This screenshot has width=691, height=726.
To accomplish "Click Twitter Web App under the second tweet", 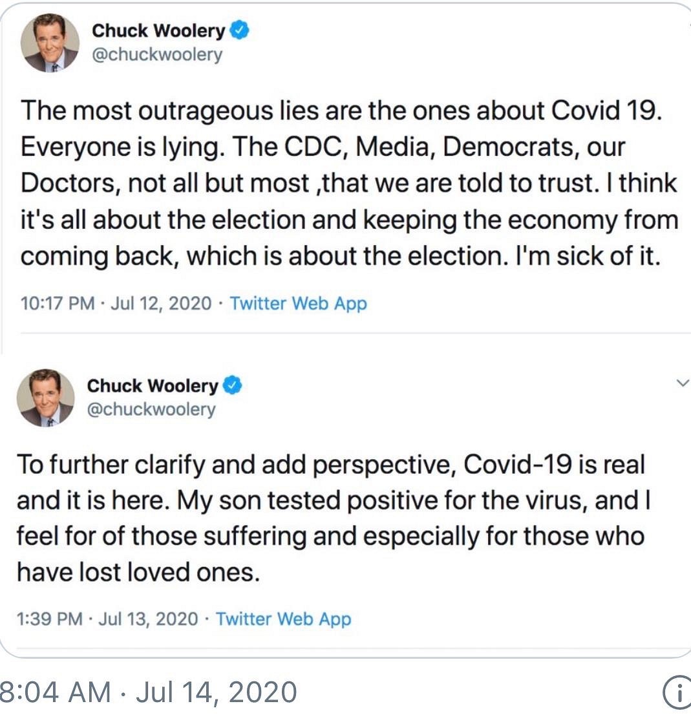I will [x=284, y=619].
